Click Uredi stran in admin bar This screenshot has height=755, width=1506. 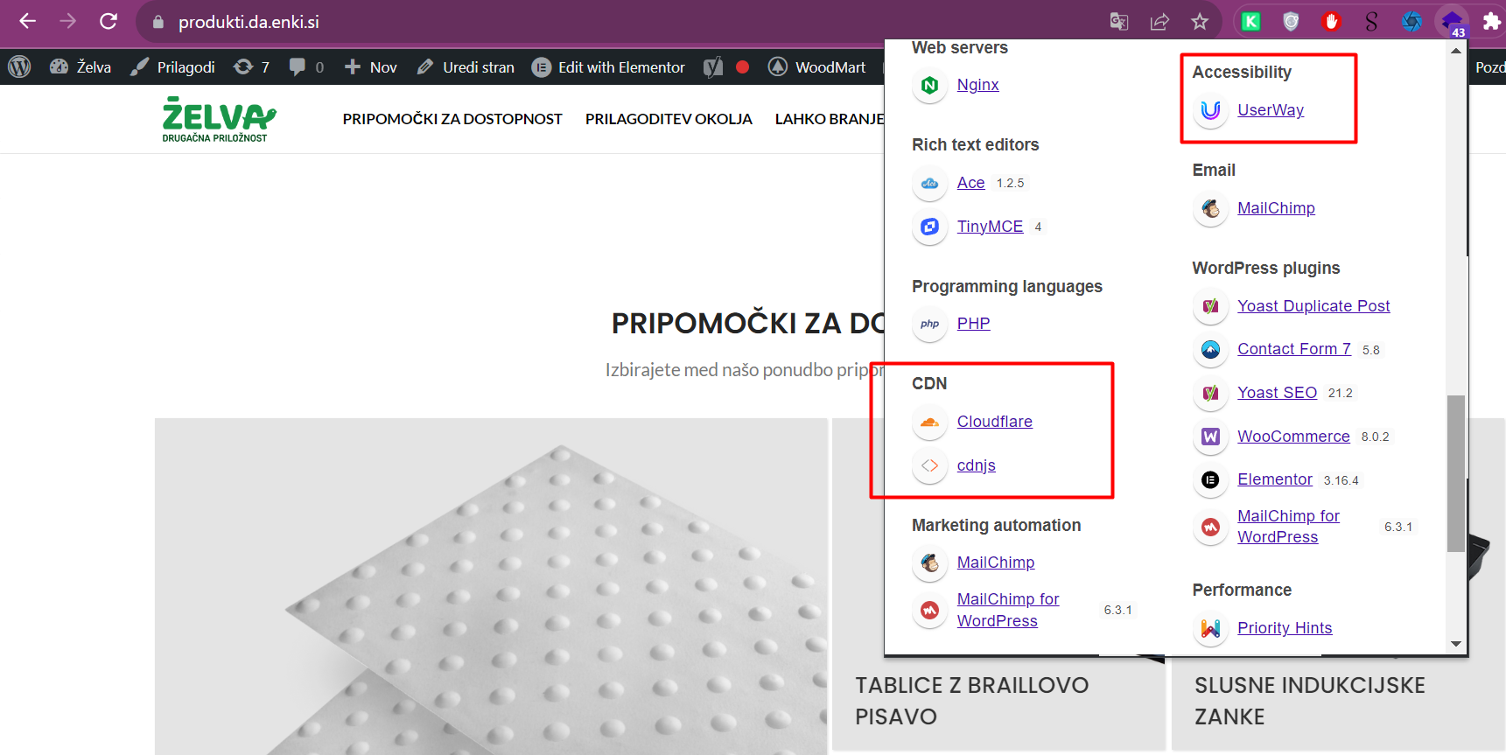point(465,66)
